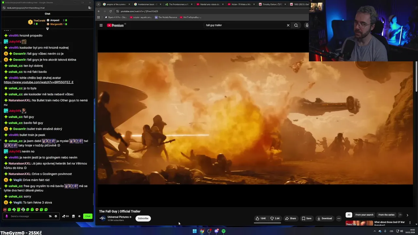The height and width of the screenshot is (235, 418).
Task: Select 'From the series' filter chip
Action: [386, 215]
